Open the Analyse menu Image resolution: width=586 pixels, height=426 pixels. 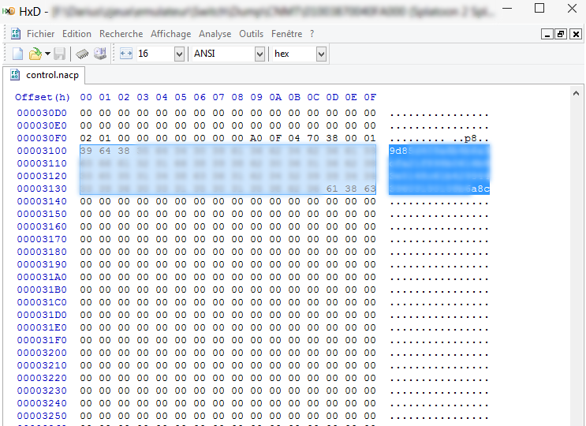coord(215,34)
